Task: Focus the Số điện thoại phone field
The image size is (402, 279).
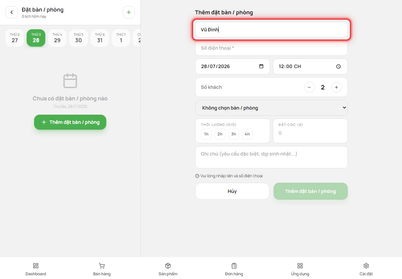Action: (x=272, y=48)
